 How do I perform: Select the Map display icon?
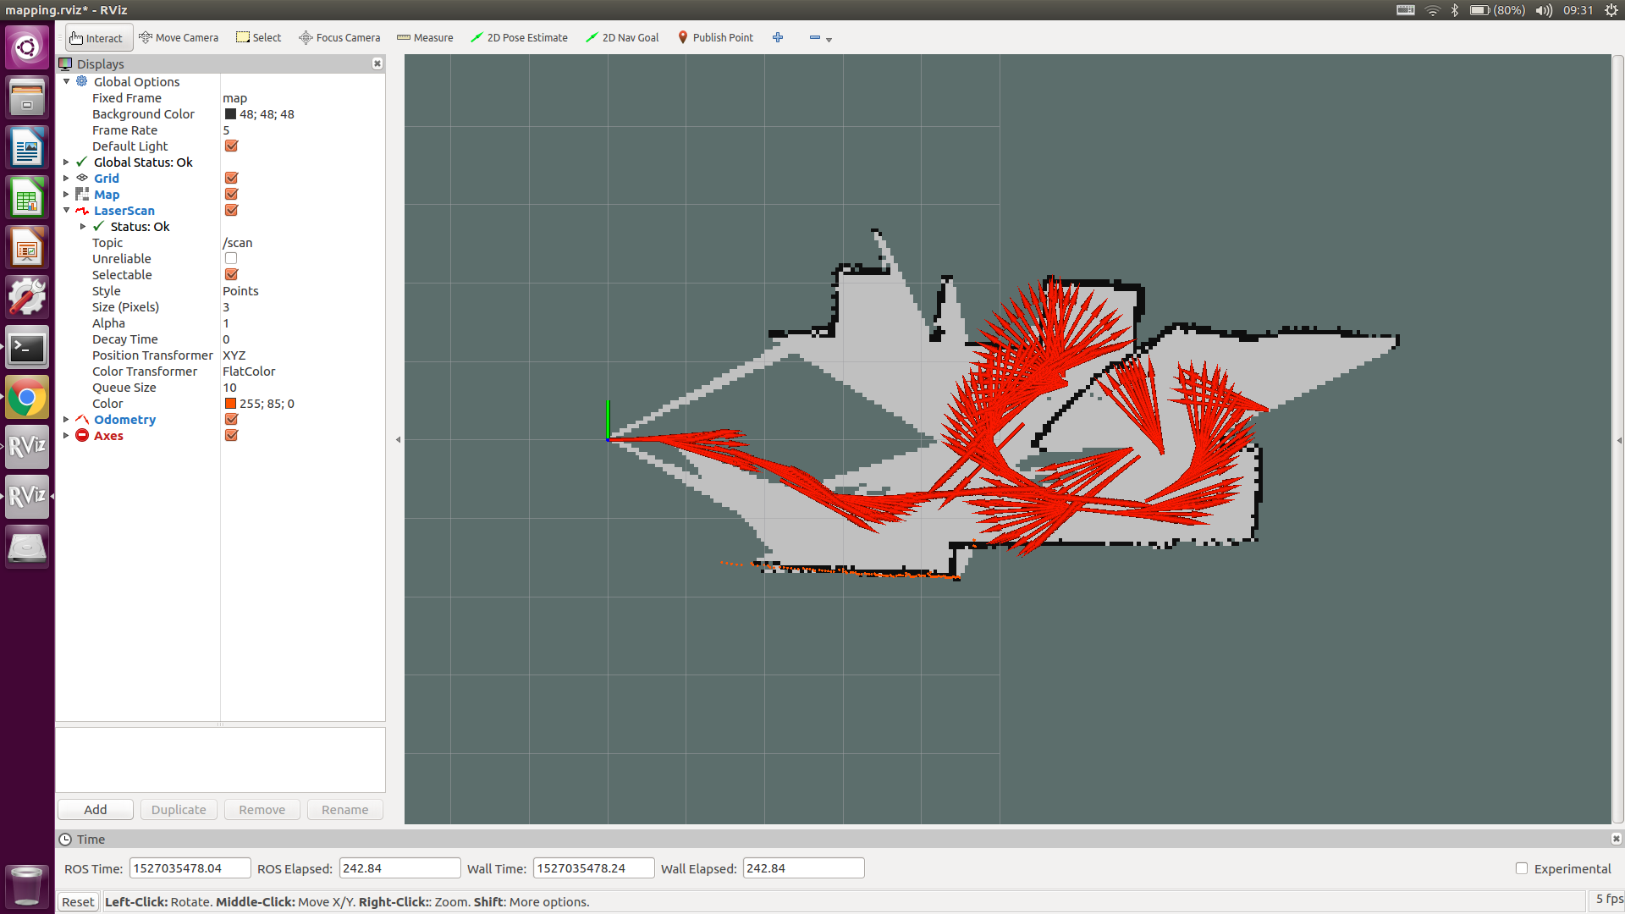pos(82,194)
